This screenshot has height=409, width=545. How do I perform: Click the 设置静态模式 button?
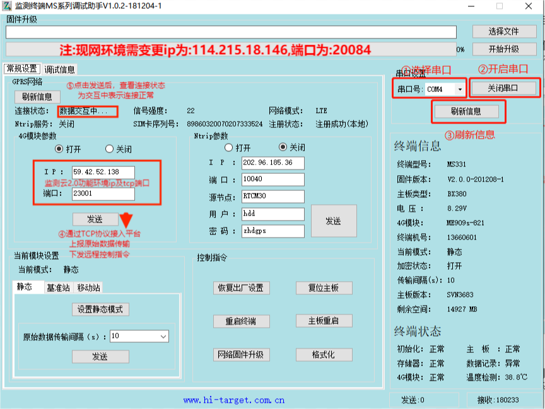(100, 309)
